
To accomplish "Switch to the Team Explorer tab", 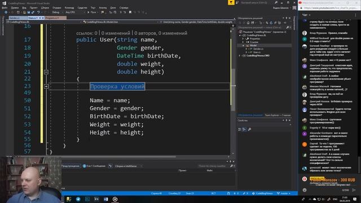I will coord(278,115).
